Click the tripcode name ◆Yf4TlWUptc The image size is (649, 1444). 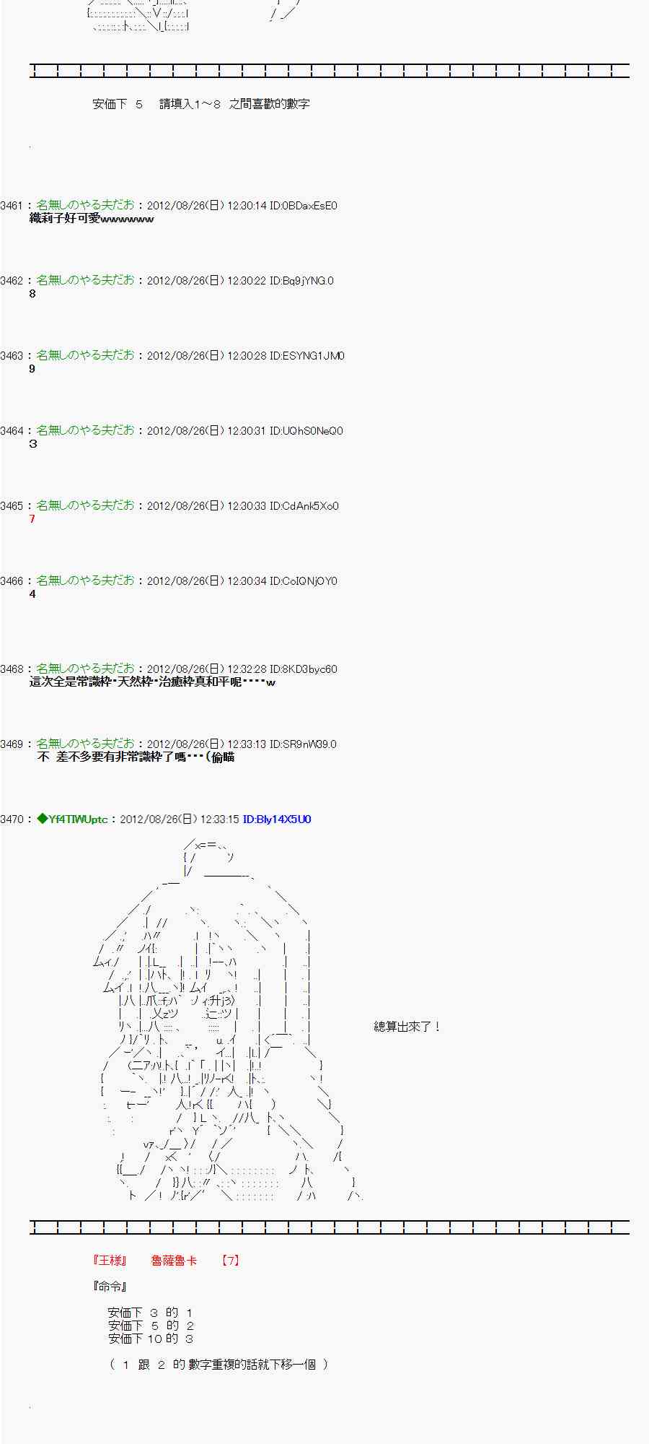click(72, 819)
